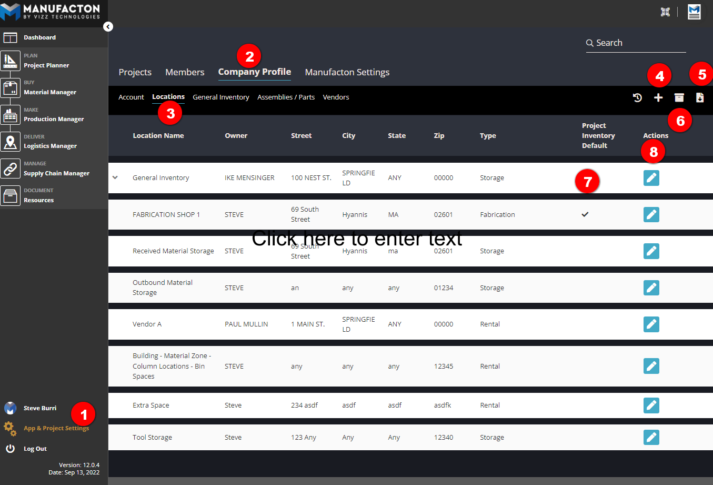Edit the General Inventory location row
The width and height of the screenshot is (713, 485).
click(651, 178)
